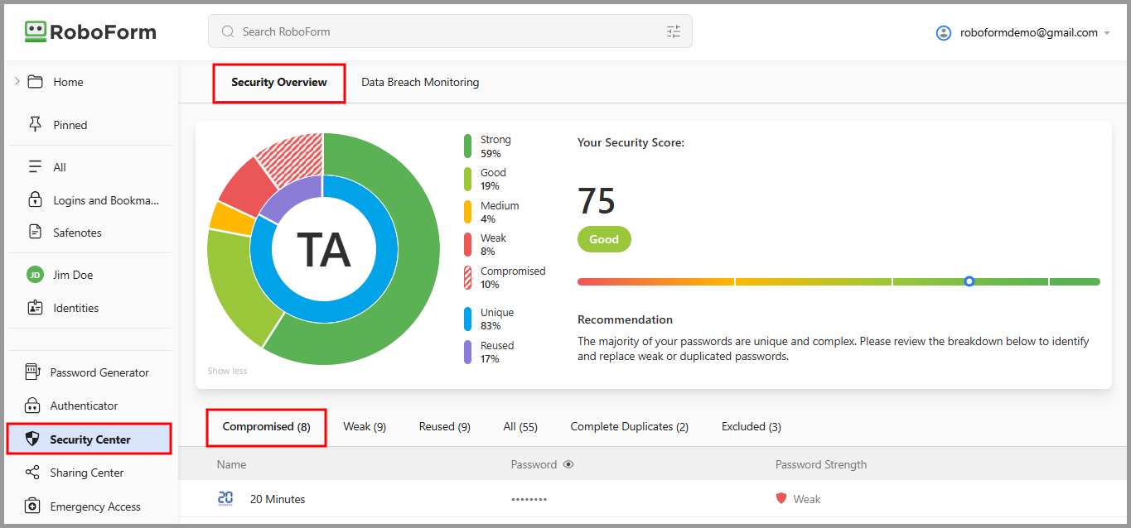Sort by the Name column header

[x=231, y=464]
